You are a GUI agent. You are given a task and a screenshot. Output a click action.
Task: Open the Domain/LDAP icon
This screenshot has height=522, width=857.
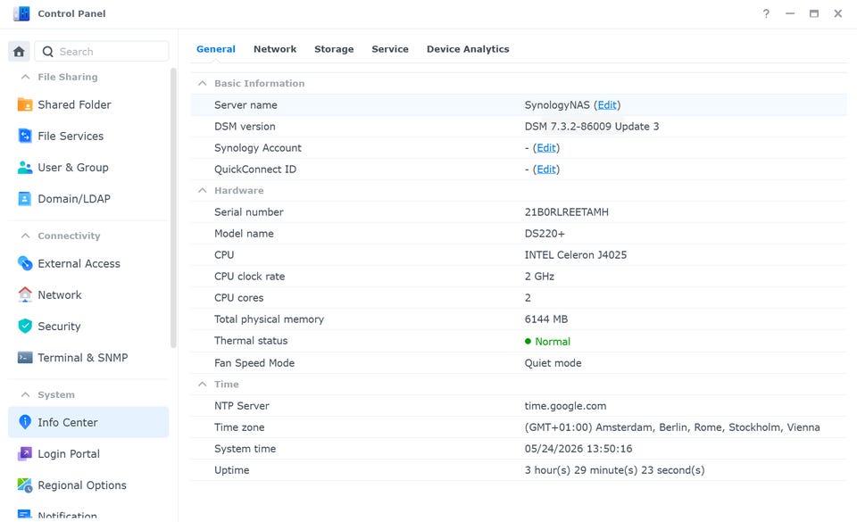tap(25, 198)
